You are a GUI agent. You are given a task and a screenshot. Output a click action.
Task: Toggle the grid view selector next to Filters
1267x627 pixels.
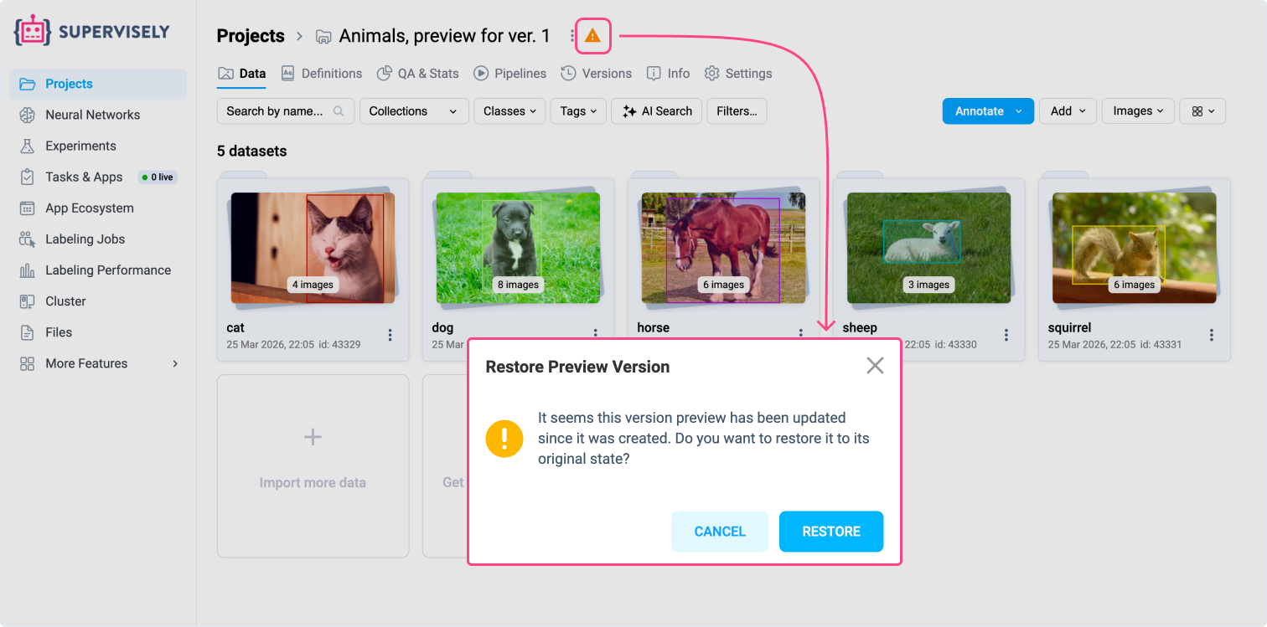[1202, 110]
